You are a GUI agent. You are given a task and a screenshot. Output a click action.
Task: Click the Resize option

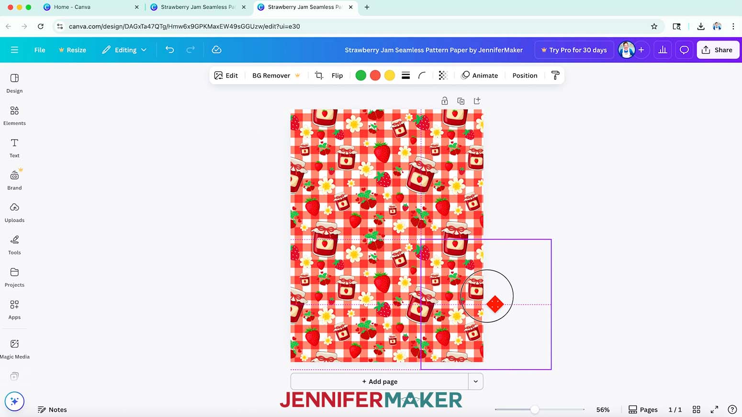coord(72,50)
